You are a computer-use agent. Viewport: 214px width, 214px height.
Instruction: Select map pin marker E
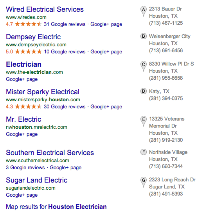[x=144, y=121]
